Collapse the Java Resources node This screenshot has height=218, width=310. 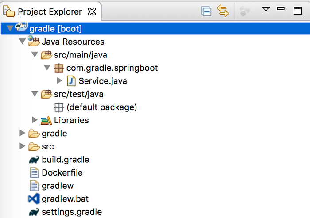[x=22, y=42]
